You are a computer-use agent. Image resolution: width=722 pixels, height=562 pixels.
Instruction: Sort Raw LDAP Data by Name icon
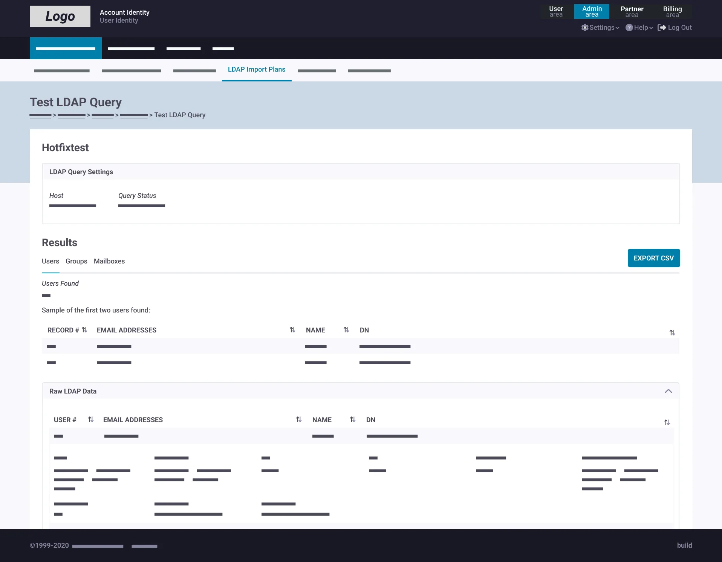click(x=353, y=420)
